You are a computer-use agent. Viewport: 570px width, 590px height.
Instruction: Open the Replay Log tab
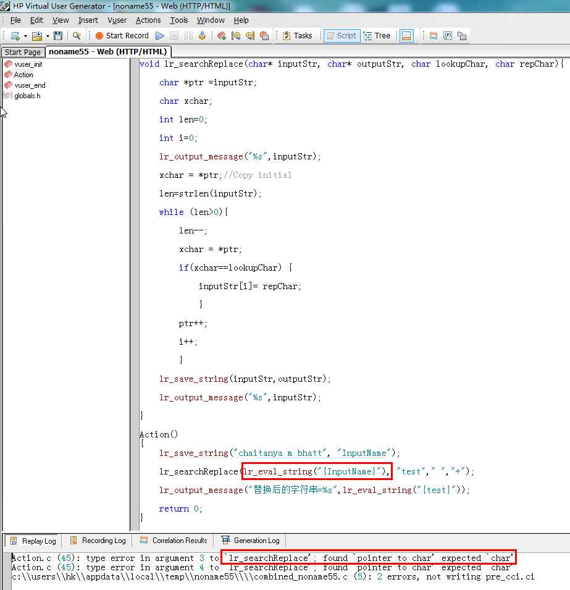point(33,541)
